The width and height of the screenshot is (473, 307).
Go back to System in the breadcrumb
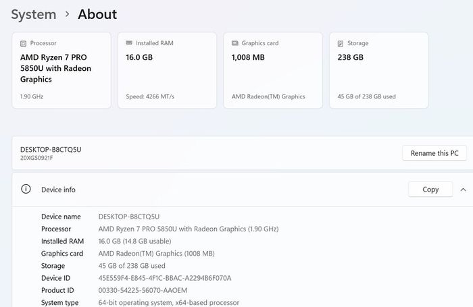coord(34,14)
